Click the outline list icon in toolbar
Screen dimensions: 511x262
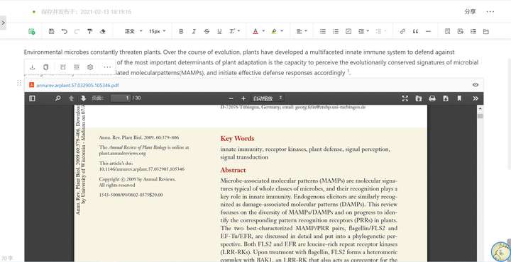click(473, 32)
